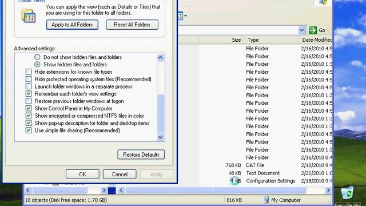The width and height of the screenshot is (366, 206).
Task: Click folder pane horizontal scroll left arrow
Action: (27, 191)
